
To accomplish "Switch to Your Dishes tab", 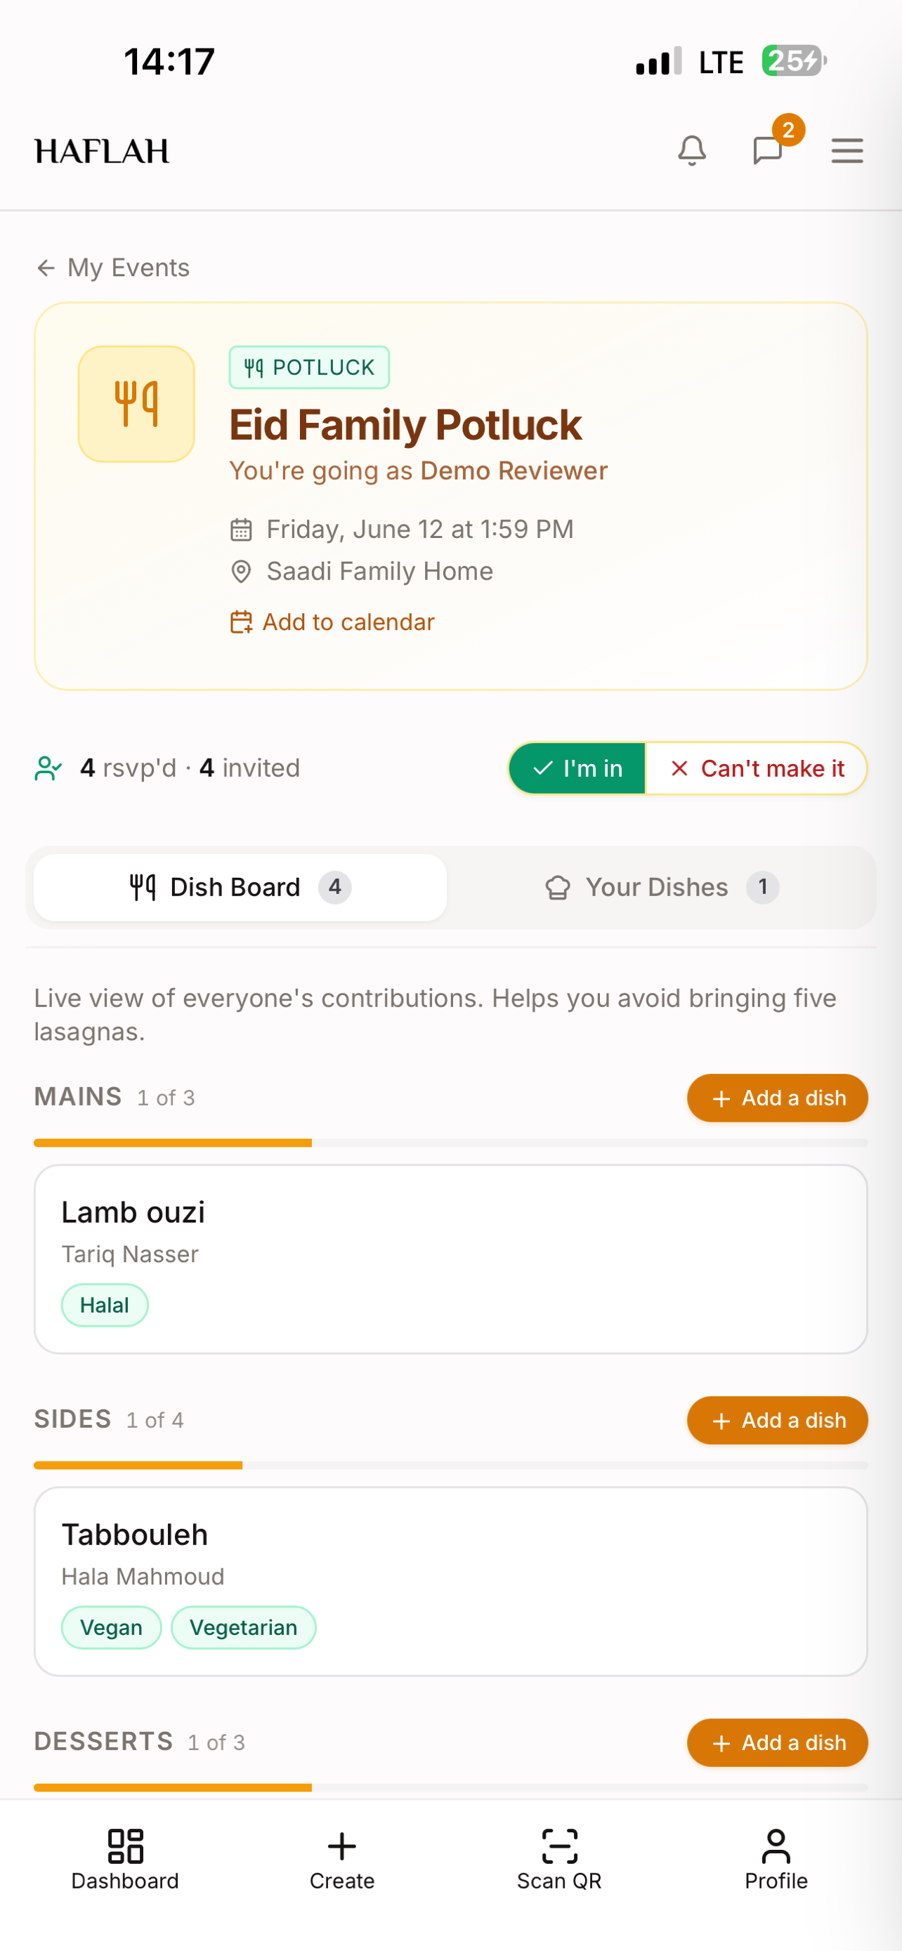I will 661,887.
